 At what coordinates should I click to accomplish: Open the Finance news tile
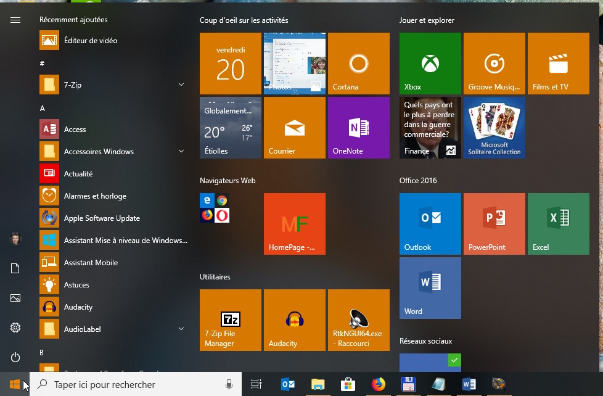430,128
